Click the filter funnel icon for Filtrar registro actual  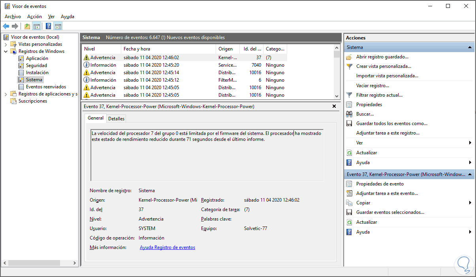tap(349, 95)
